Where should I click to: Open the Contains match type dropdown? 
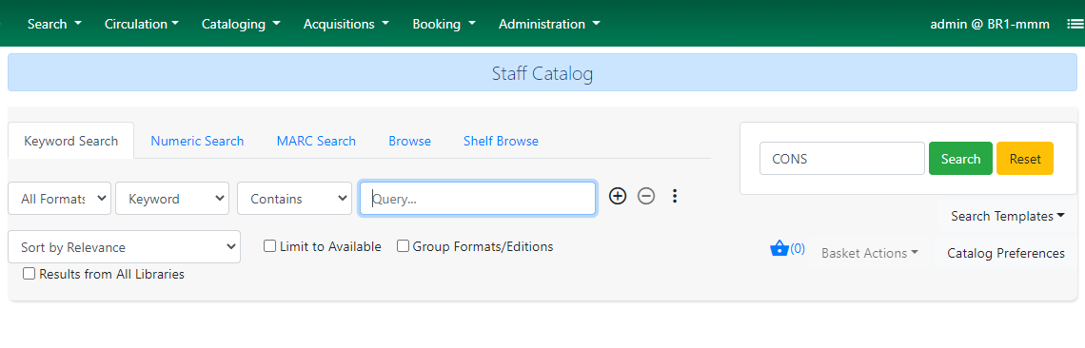click(295, 199)
